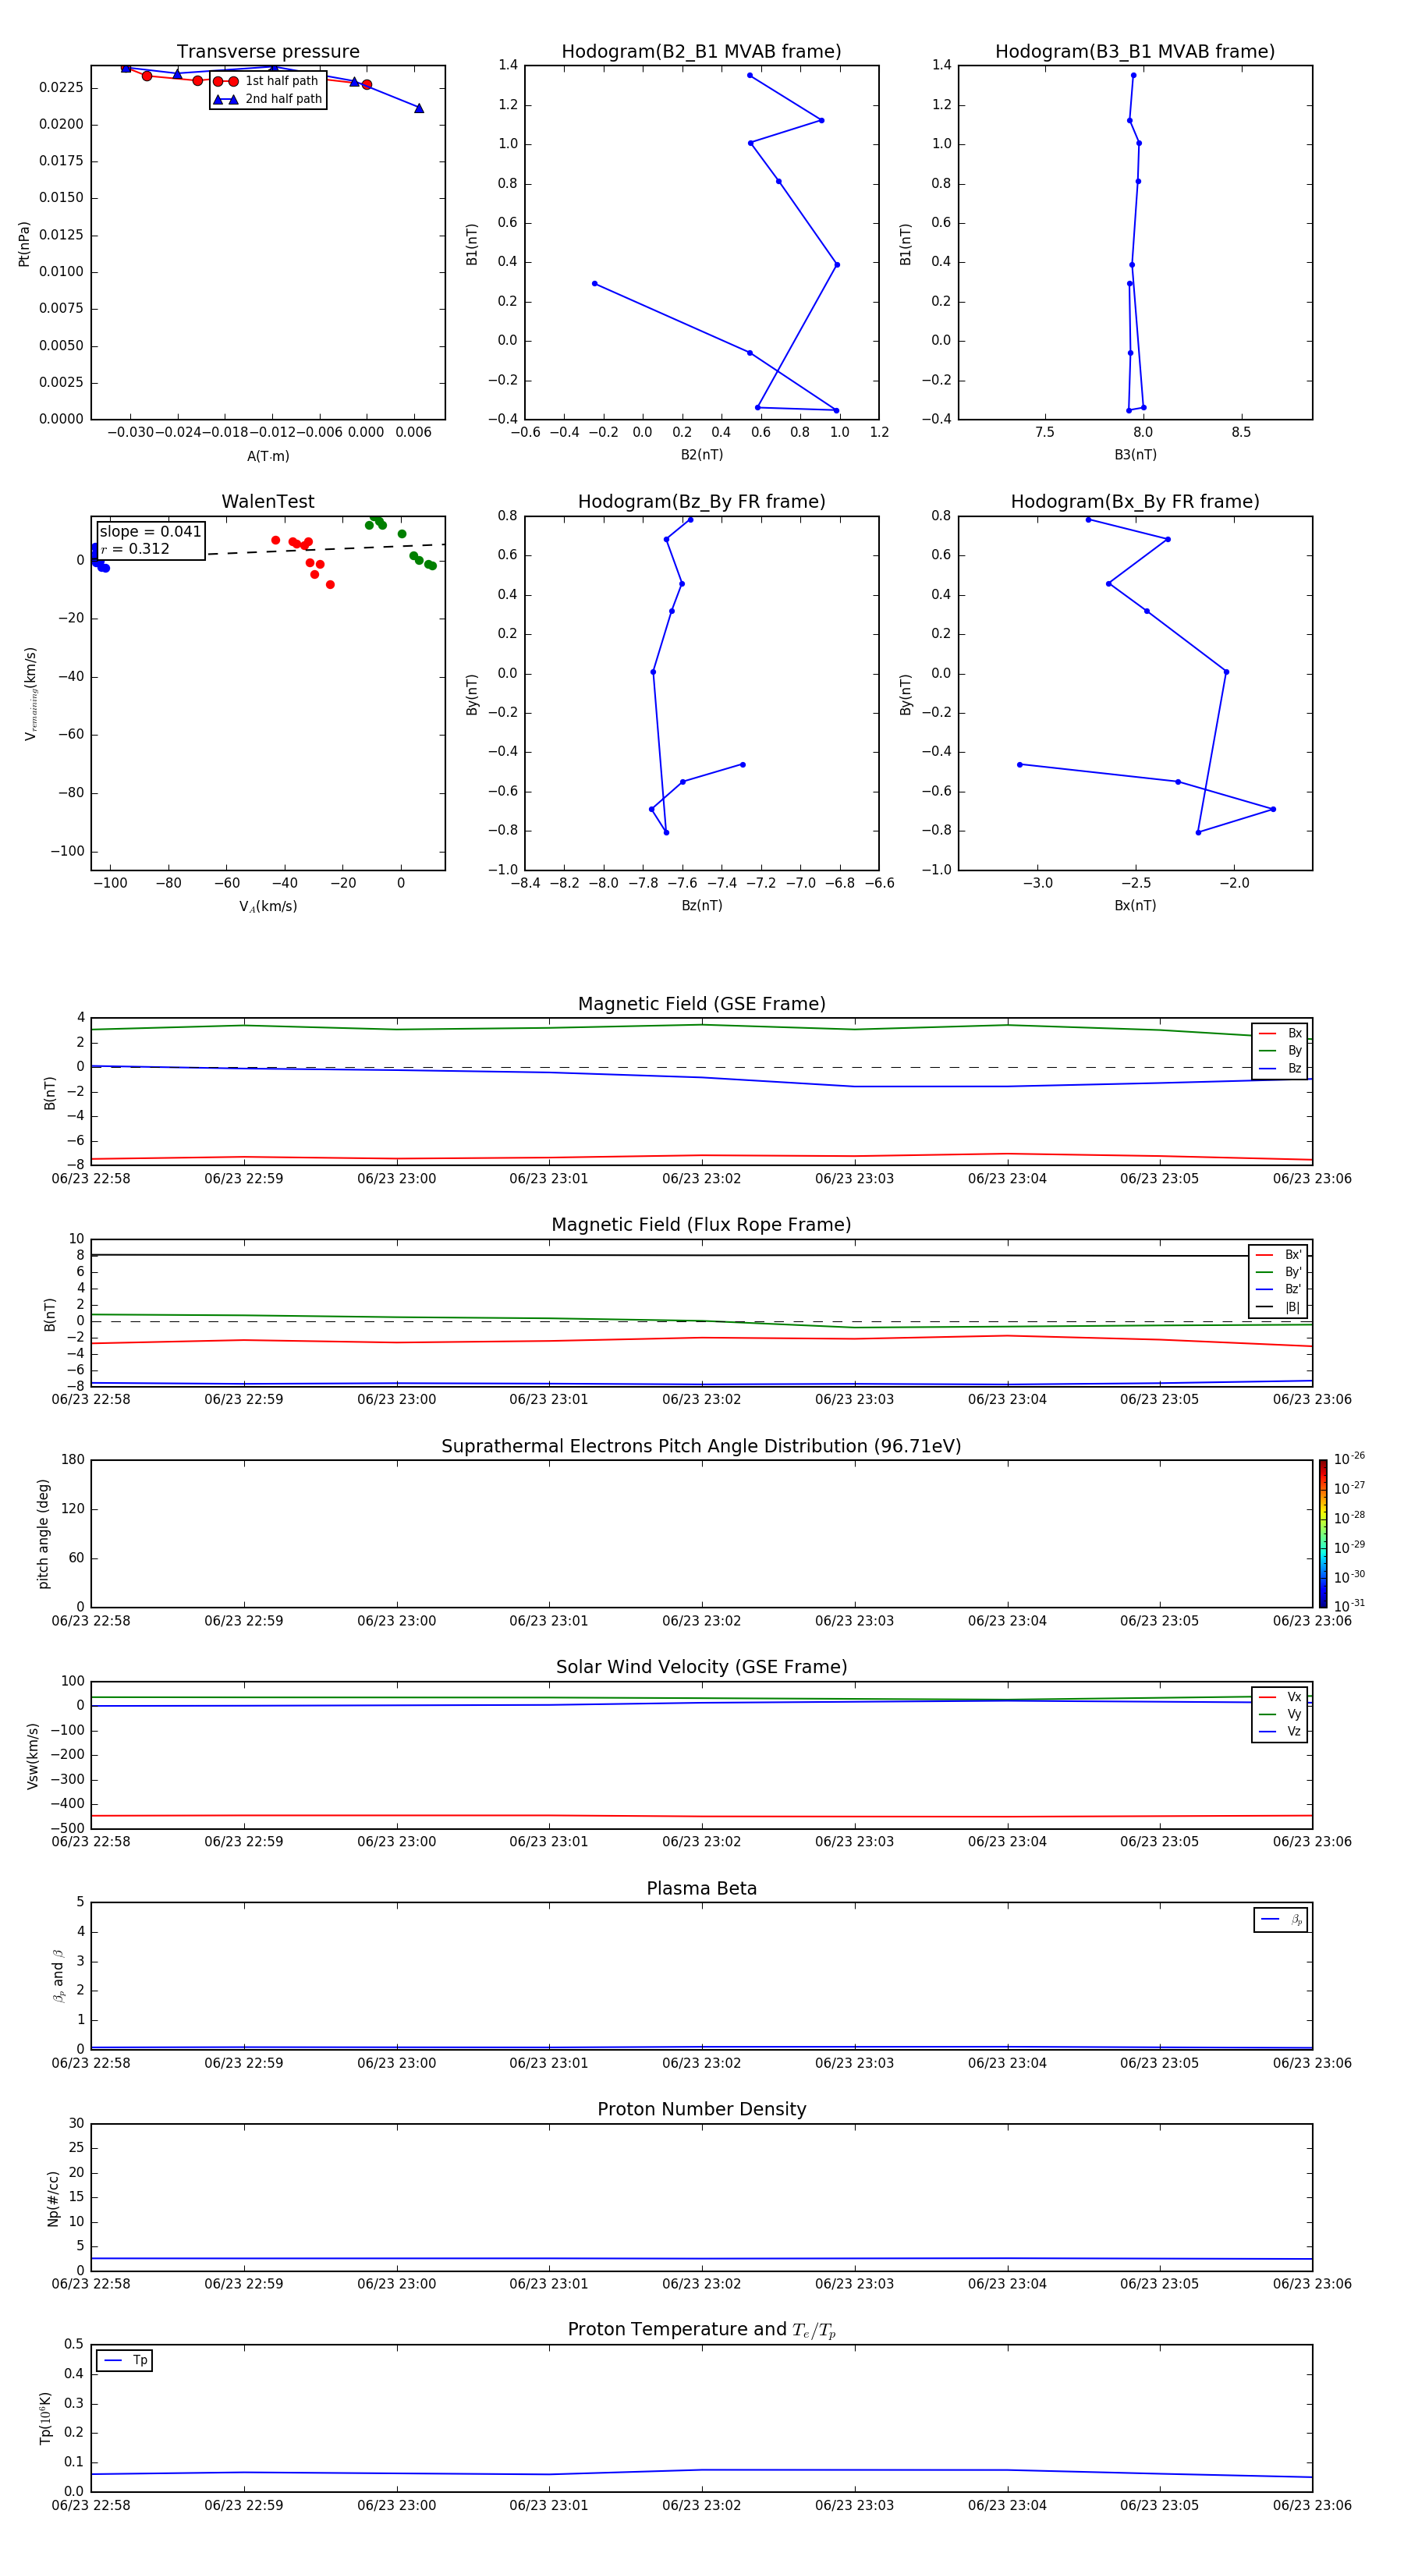Click the "Hodogram(Bz_By FR frame)" title
1404x2574 pixels.
click(x=701, y=502)
